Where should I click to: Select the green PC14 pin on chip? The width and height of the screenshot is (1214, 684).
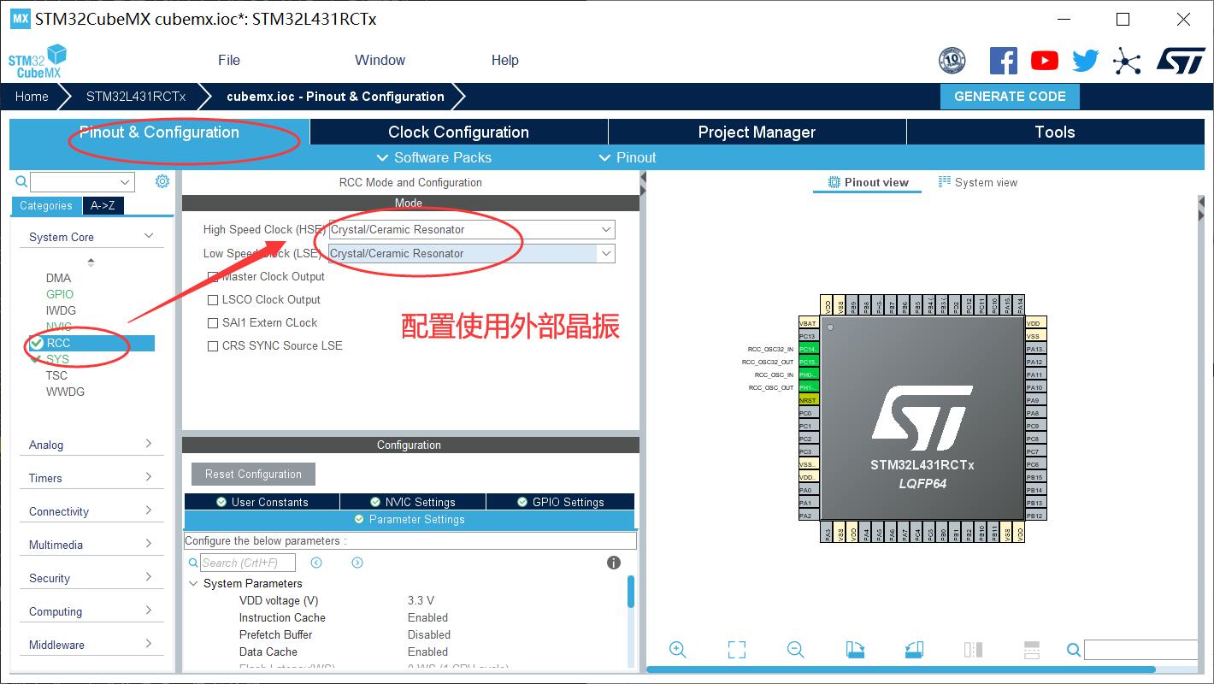808,349
